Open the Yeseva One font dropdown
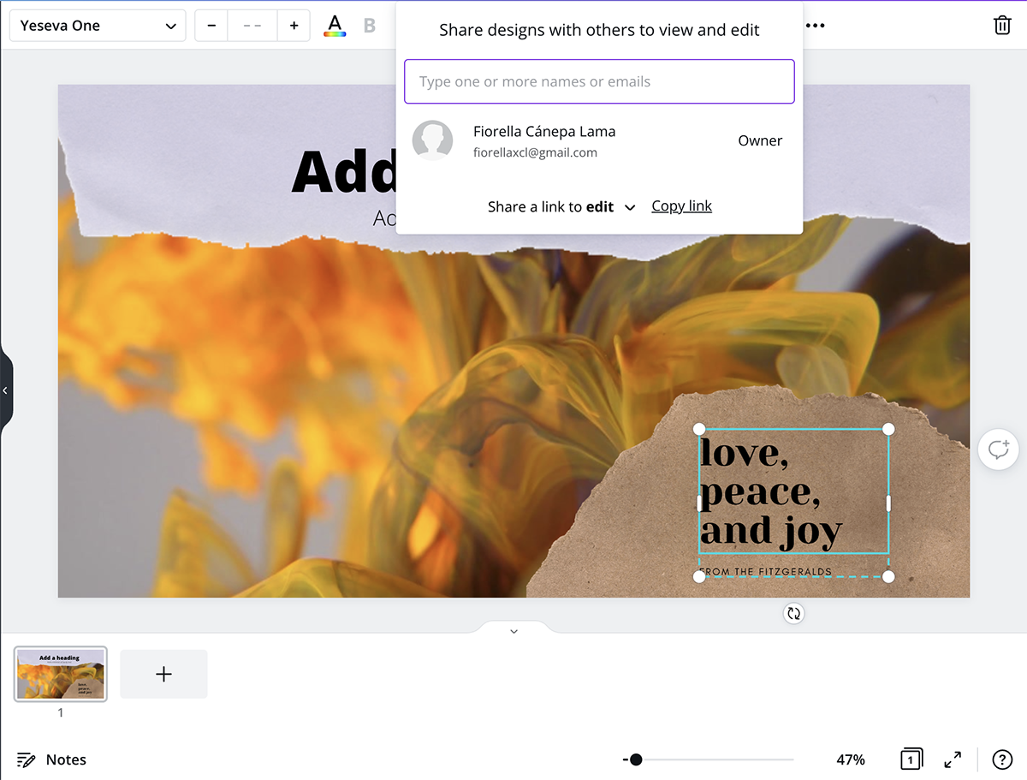Viewport: 1027px width, 780px height. click(x=97, y=25)
